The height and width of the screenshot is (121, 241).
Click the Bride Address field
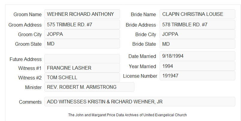[x=197, y=24]
